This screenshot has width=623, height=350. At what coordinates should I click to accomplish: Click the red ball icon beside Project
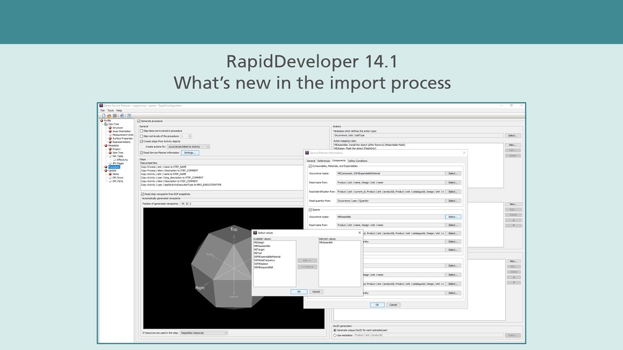point(110,149)
